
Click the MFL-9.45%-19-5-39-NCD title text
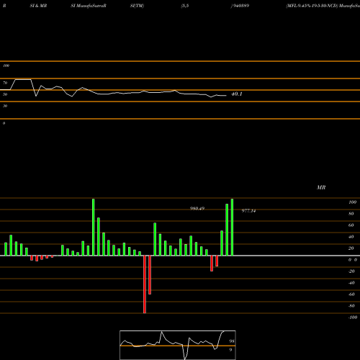tap(312, 6)
